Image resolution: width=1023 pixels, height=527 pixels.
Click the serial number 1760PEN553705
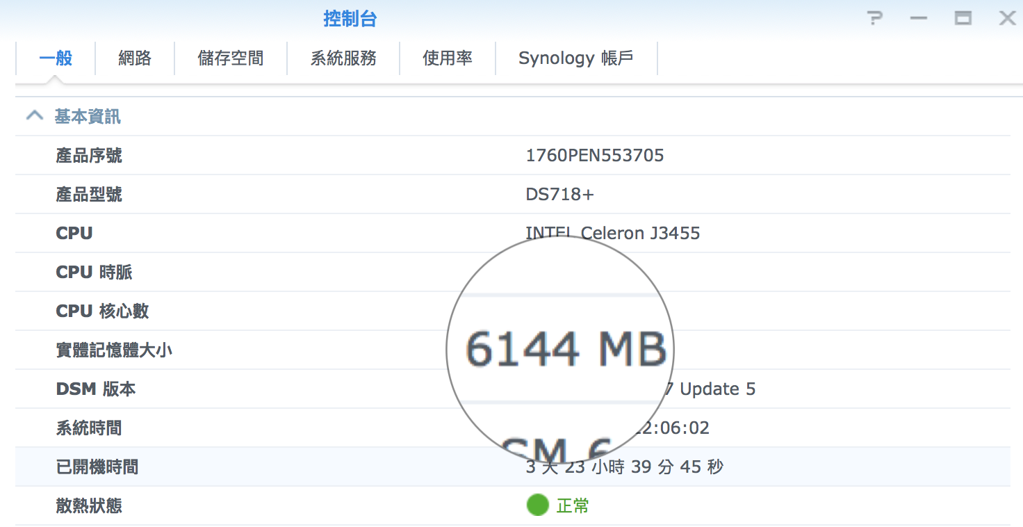coord(594,155)
